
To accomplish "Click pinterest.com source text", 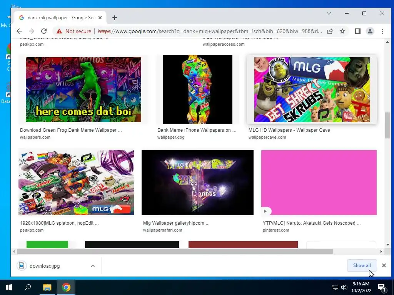I will (276, 230).
